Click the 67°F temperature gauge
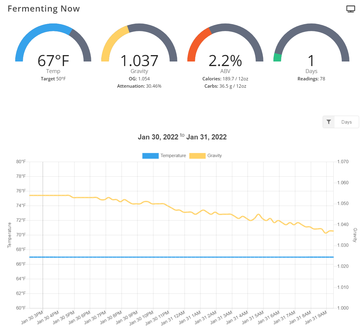Image resolution: width=364 pixels, height=330 pixels. click(x=53, y=43)
